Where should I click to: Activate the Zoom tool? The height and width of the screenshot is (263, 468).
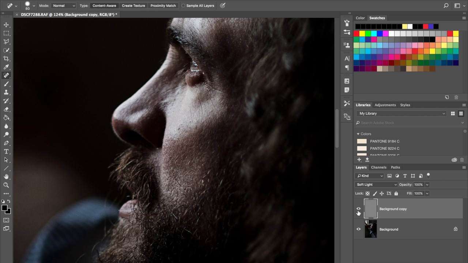tap(6, 185)
